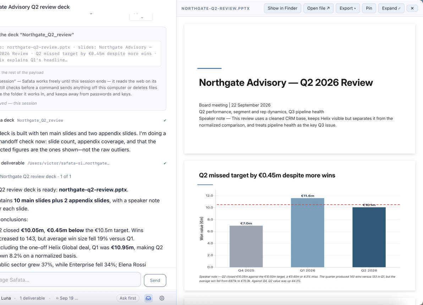Click the 1 deliverable status text
The width and height of the screenshot is (423, 305).
click(32, 298)
